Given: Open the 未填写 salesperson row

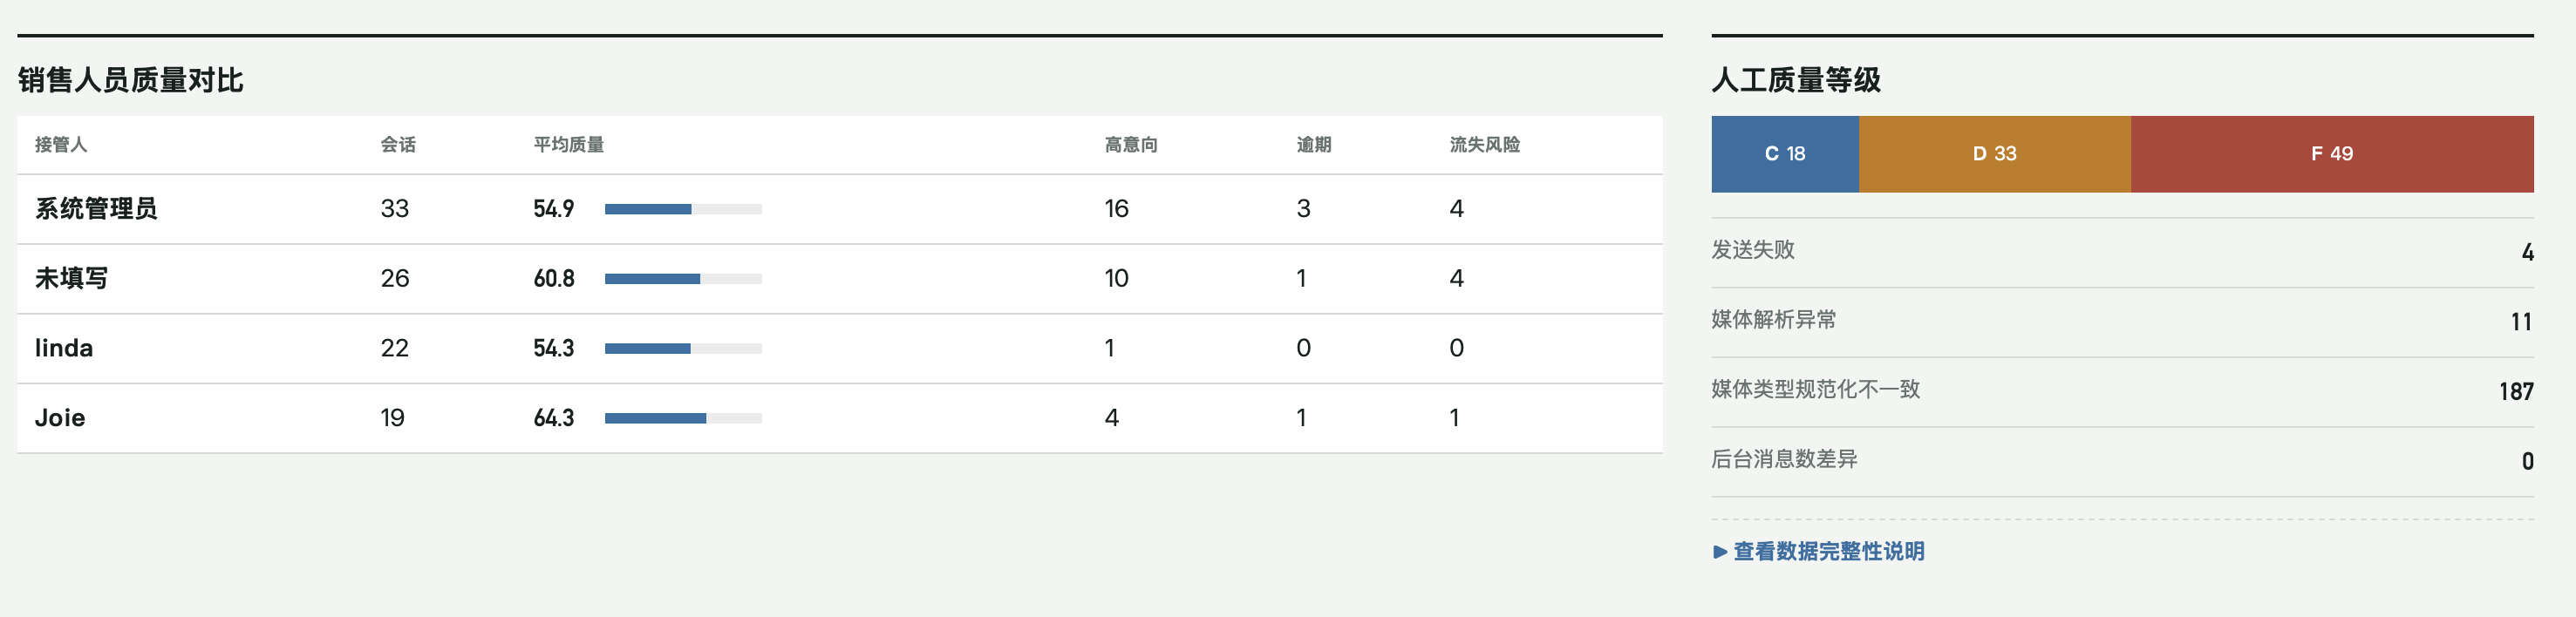Looking at the screenshot, I should point(840,279).
